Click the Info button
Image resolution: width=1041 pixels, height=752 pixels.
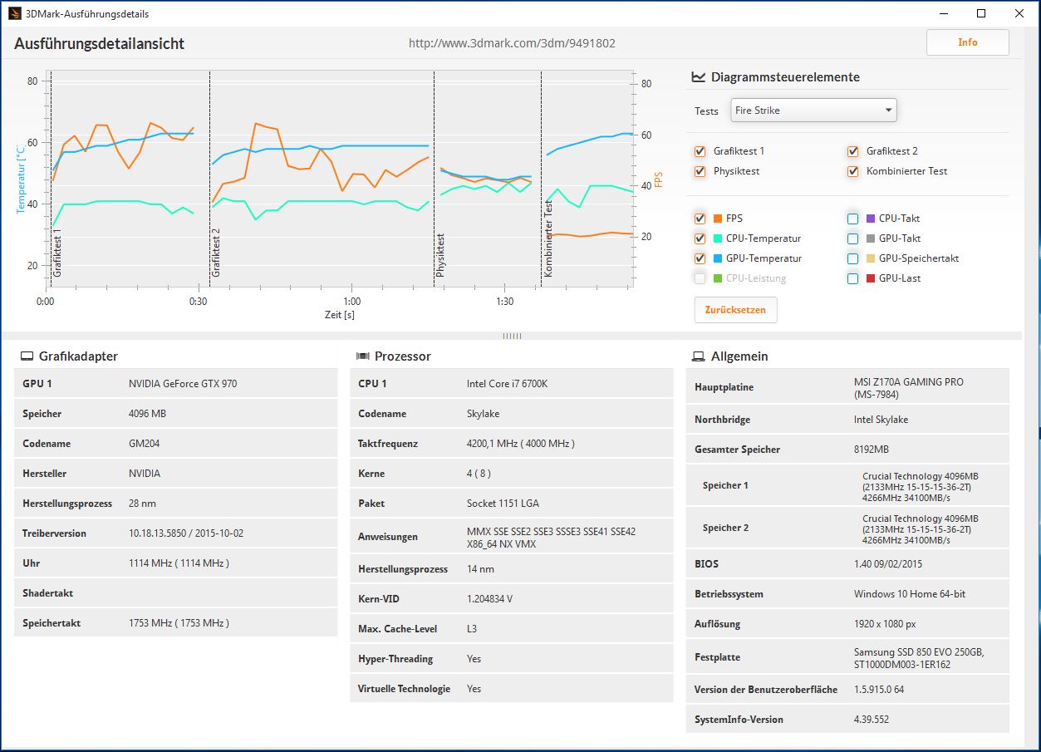(x=968, y=42)
